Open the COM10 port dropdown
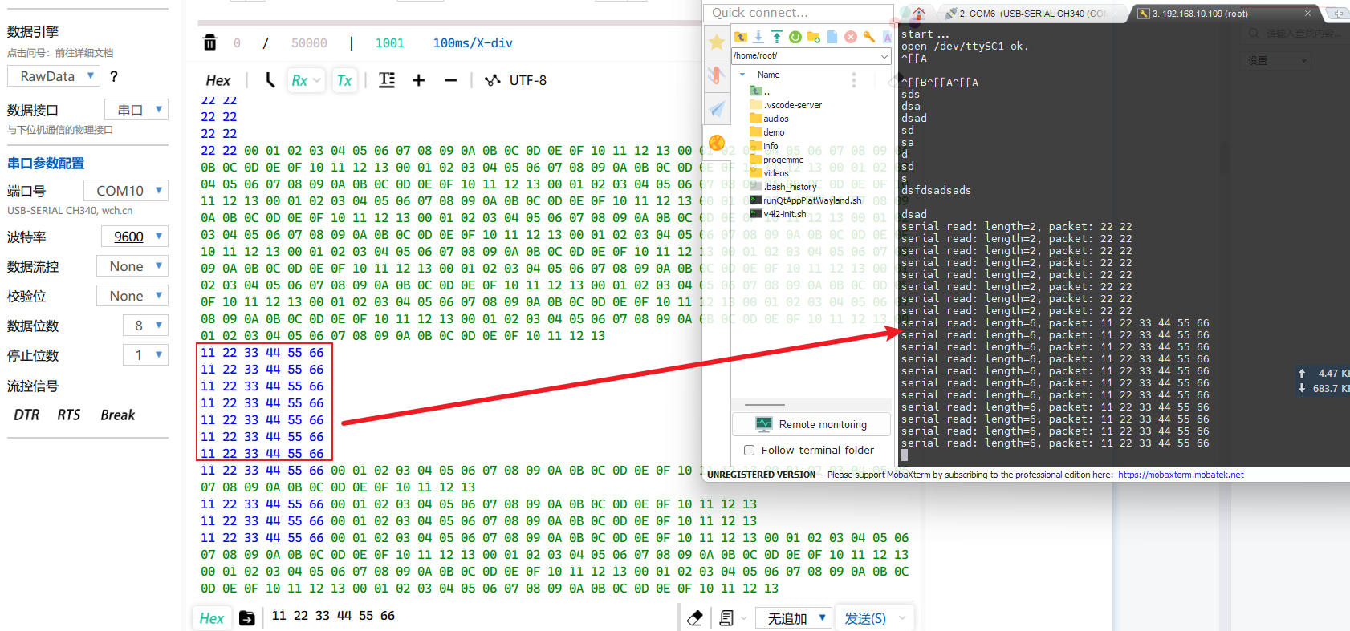1350x631 pixels. 126,191
